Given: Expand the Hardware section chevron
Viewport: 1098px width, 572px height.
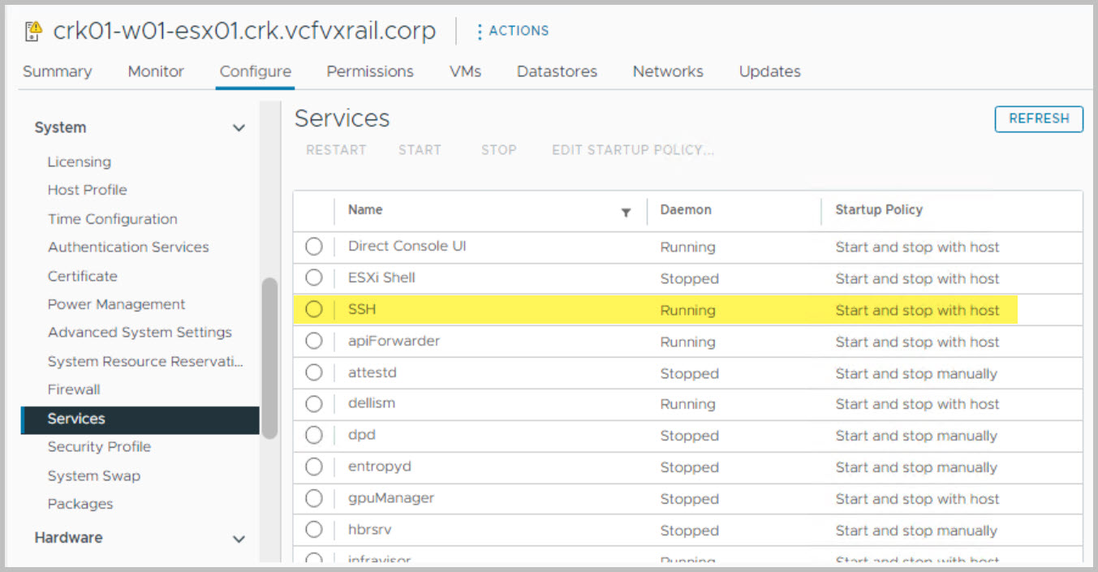Looking at the screenshot, I should tap(239, 539).
